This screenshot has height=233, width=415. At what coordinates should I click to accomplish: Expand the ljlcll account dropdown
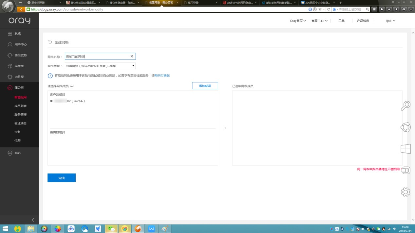[x=391, y=21]
